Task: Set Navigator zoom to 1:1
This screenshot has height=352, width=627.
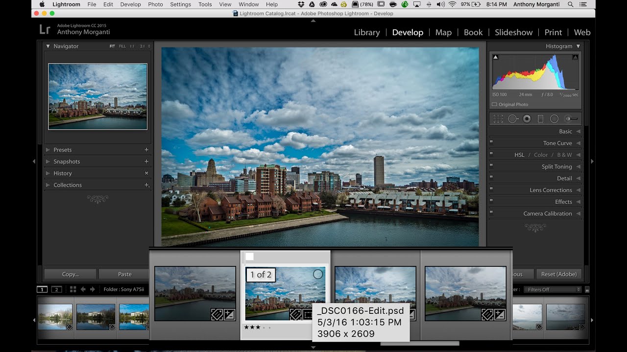Action: click(132, 46)
